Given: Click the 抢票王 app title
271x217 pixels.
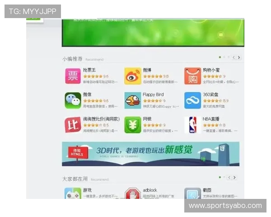Looking at the screenshot, I should (89, 70).
